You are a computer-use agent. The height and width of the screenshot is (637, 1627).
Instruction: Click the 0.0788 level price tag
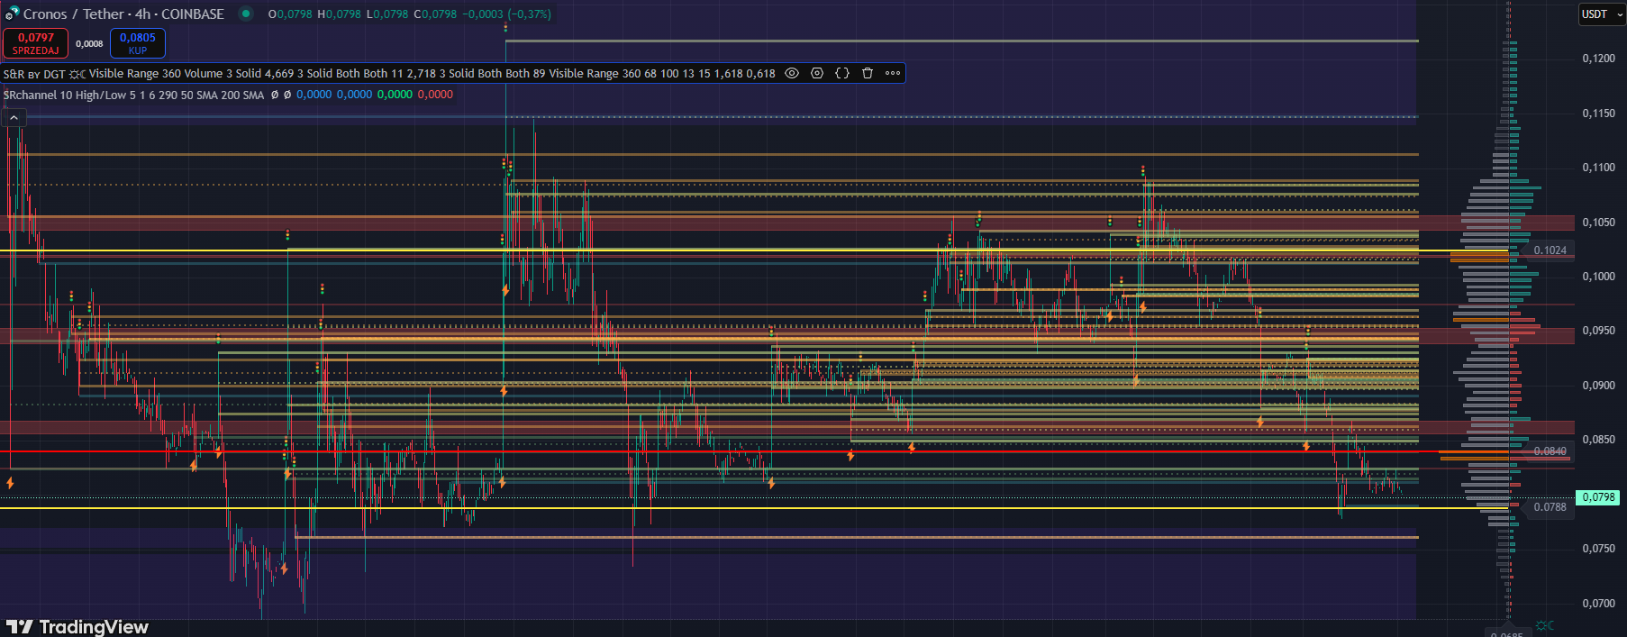pos(1550,507)
